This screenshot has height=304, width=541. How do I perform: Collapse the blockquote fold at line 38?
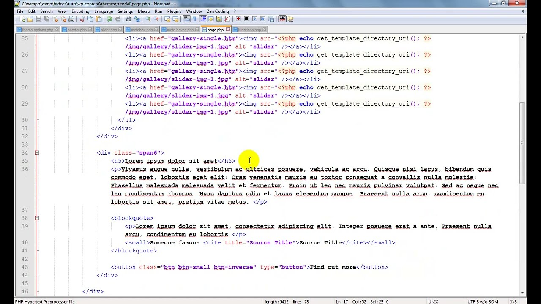[37, 218]
